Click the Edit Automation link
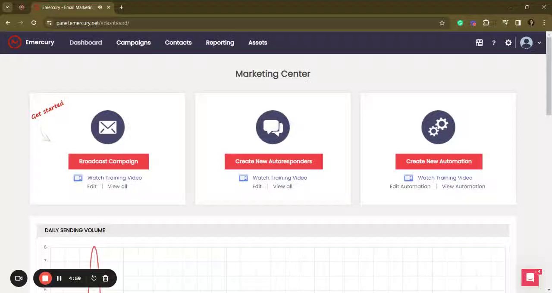Viewport: 552px width, 293px height. pos(410,187)
